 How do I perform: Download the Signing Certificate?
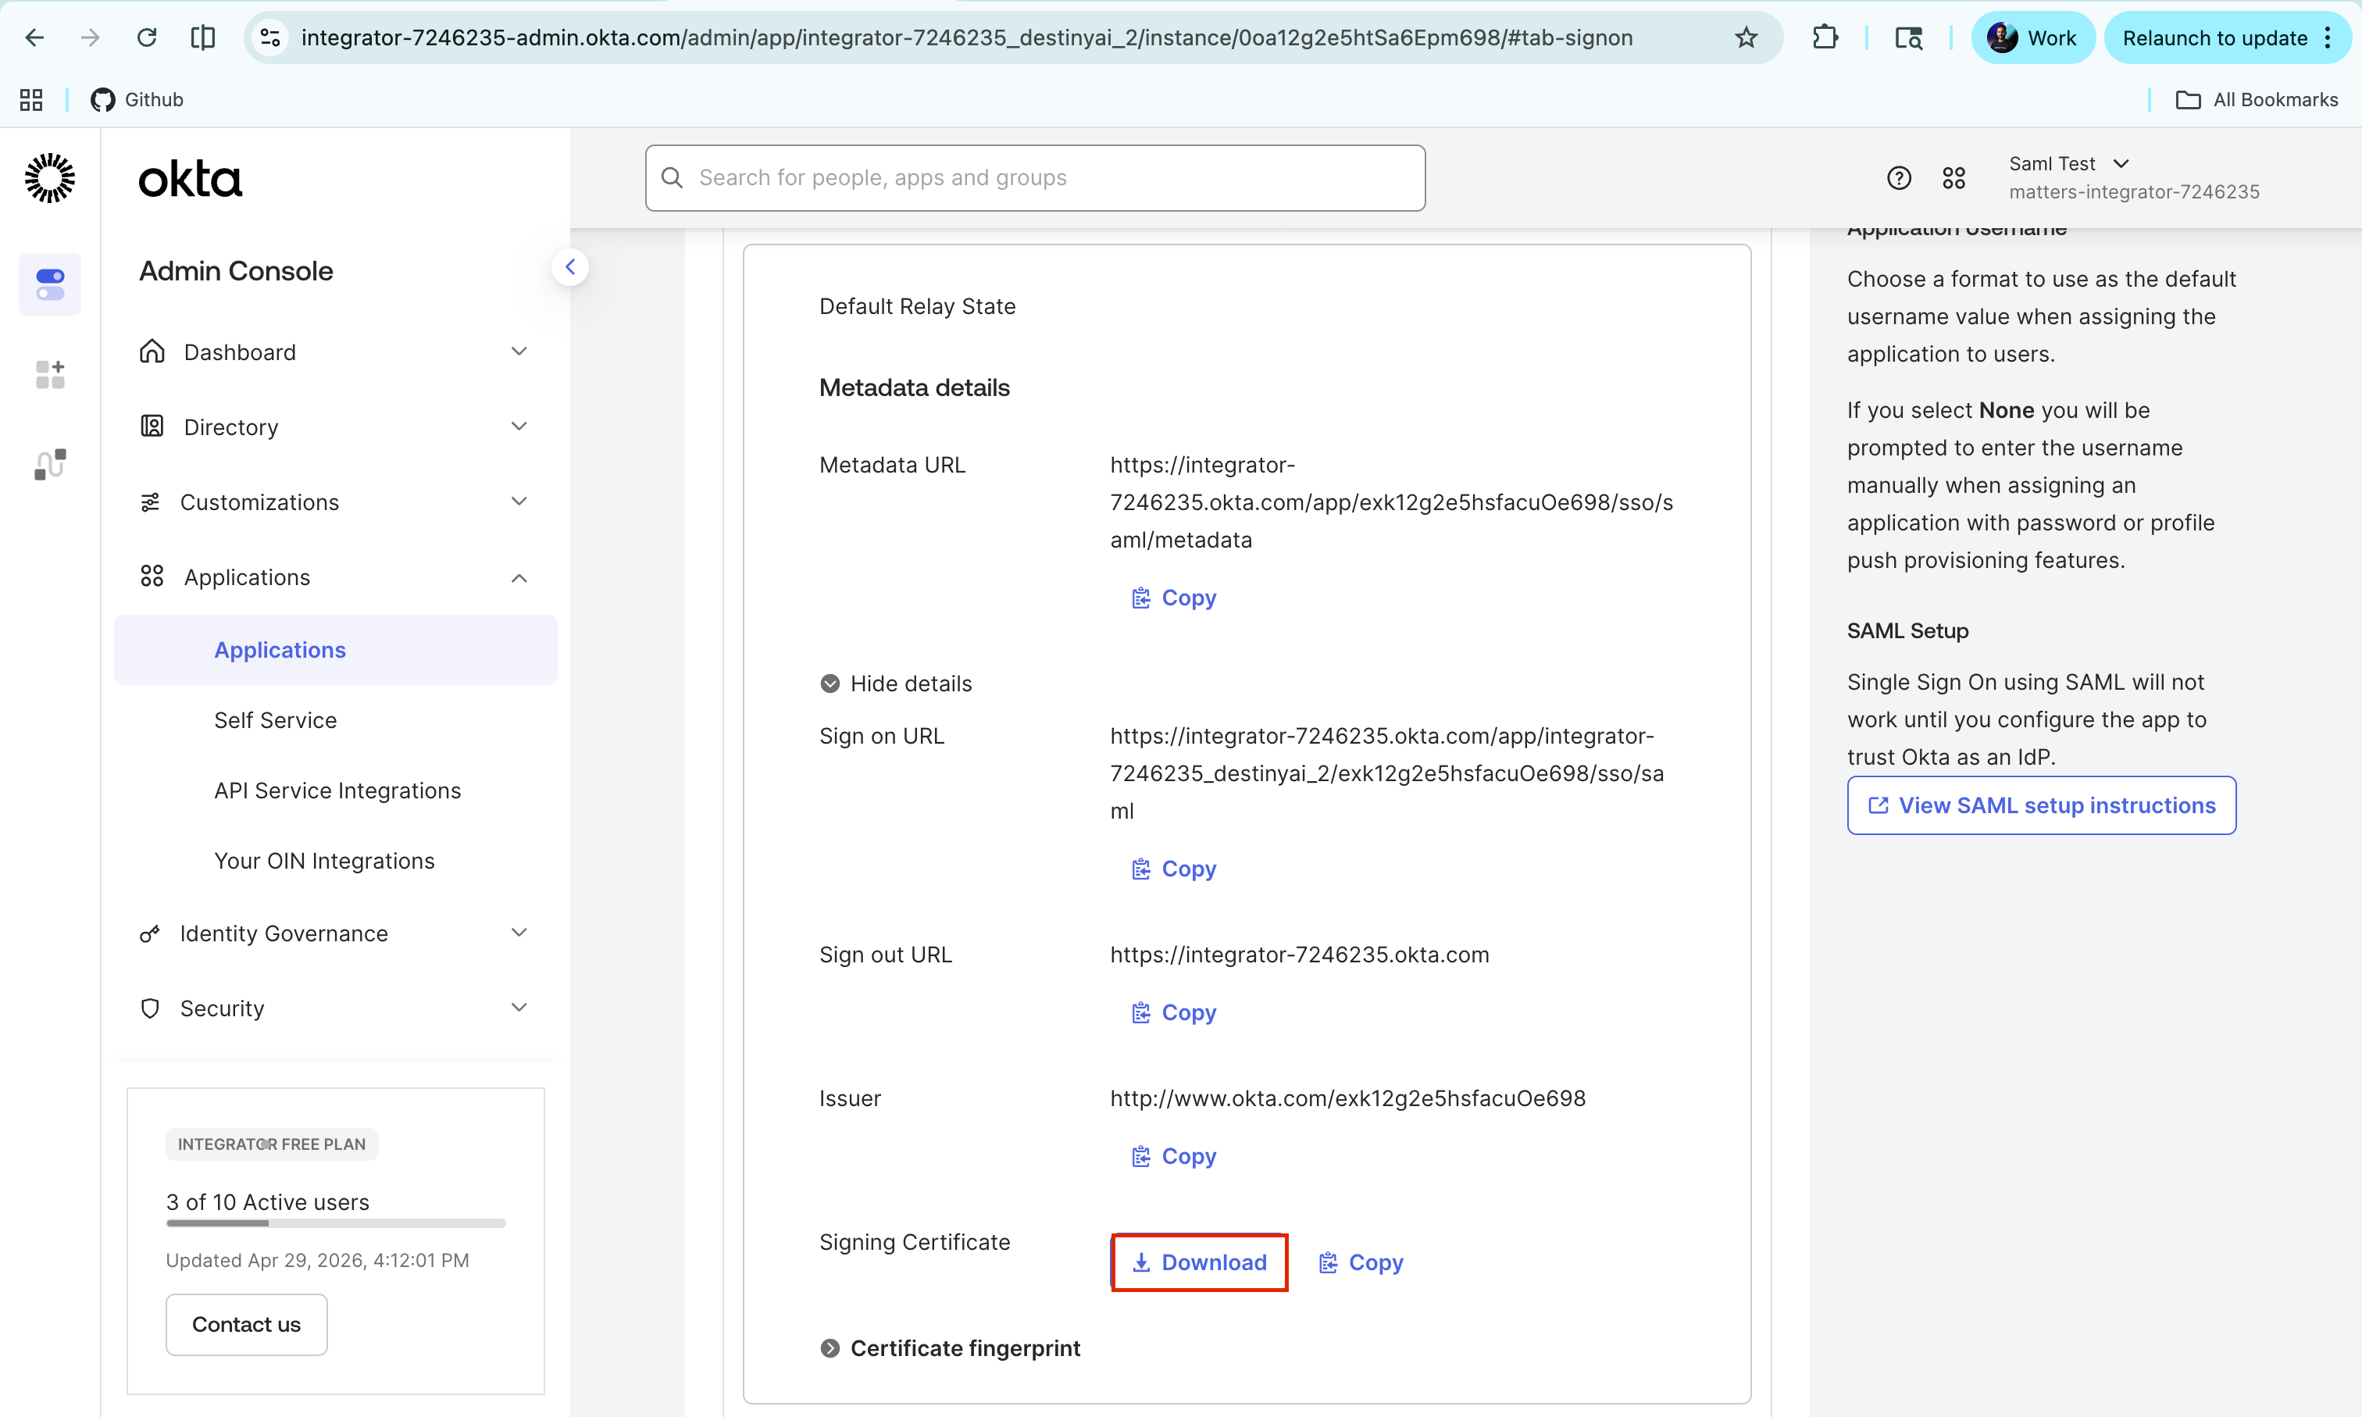point(1199,1262)
